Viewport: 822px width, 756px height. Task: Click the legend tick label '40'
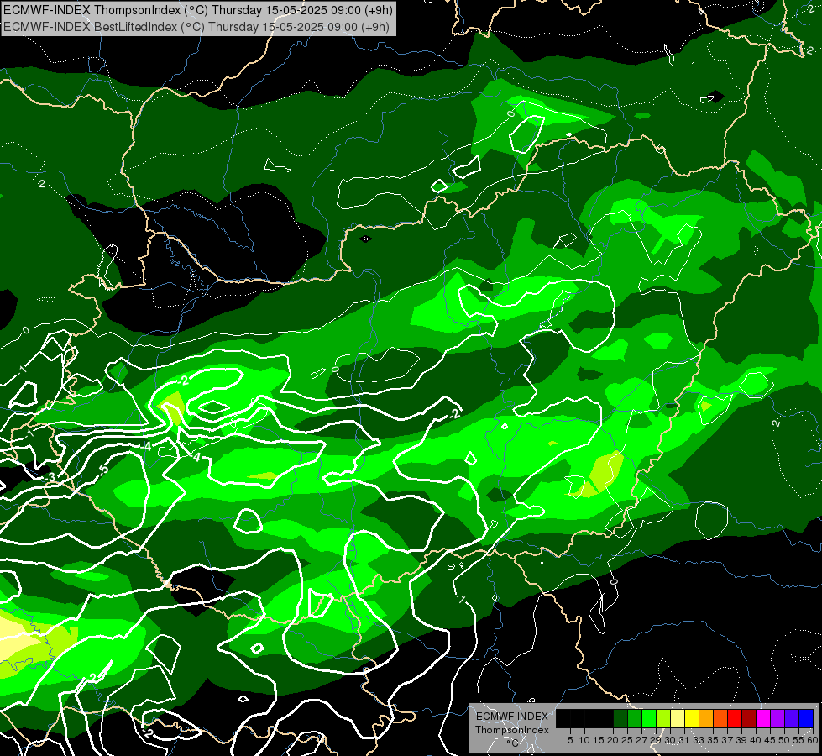[756, 740]
